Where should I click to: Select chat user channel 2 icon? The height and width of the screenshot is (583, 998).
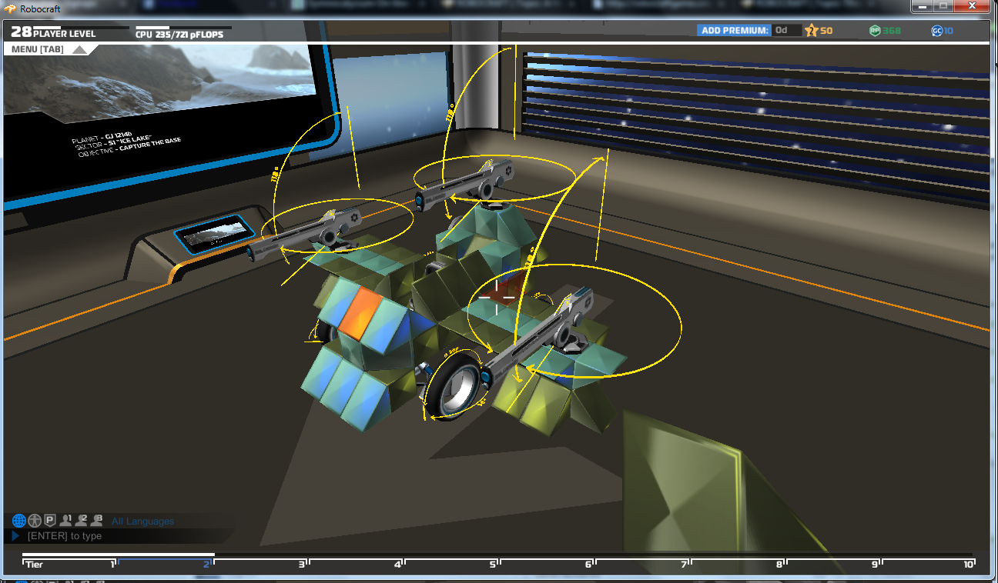click(x=82, y=521)
